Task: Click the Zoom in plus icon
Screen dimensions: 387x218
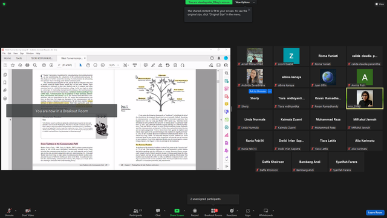Action: pos(103,65)
